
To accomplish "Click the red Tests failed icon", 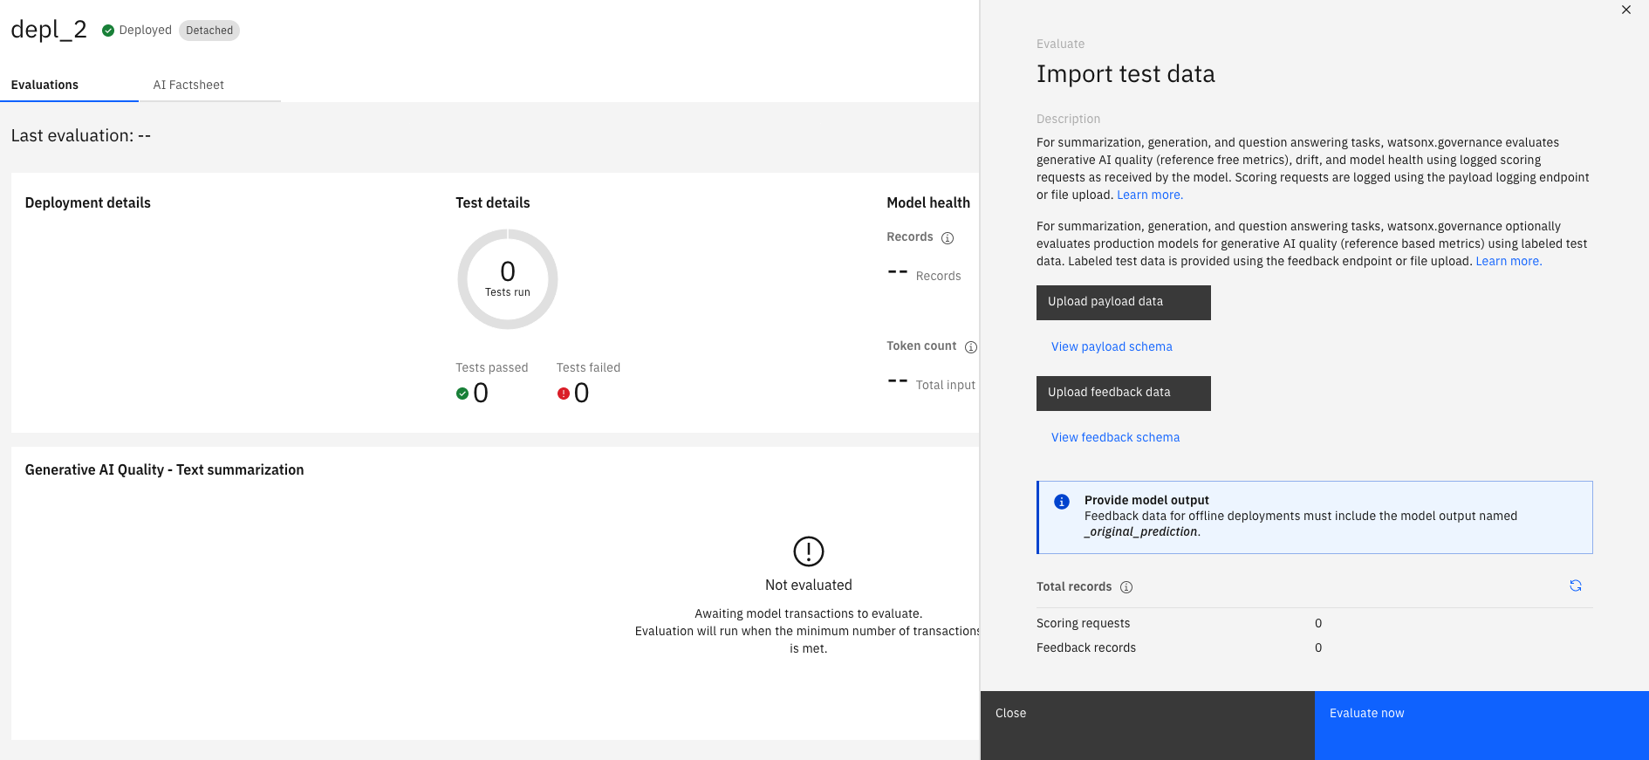I will click(x=564, y=394).
